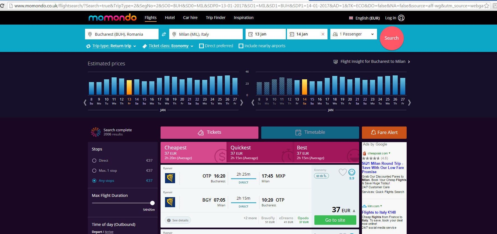The height and width of the screenshot is (234, 497).
Task: Reload the page in browser
Action: 2,6
